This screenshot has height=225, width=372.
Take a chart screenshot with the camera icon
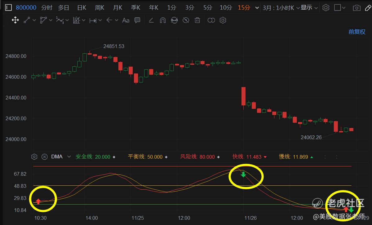(356, 8)
